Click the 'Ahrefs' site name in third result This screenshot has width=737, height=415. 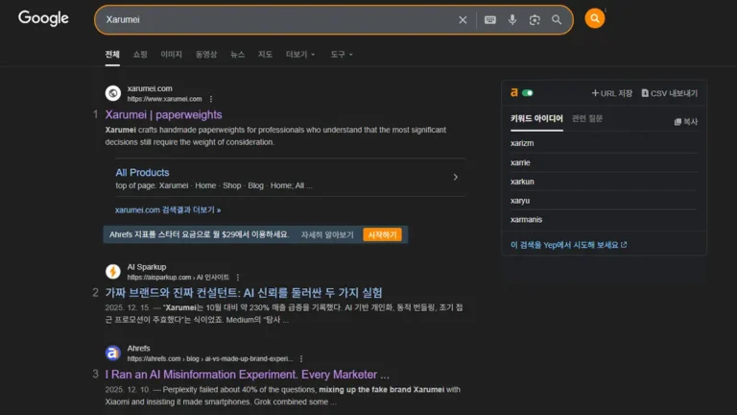138,348
